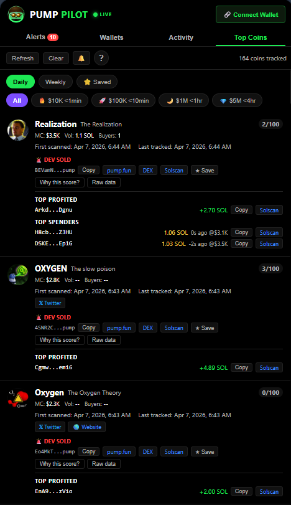
Task: Open DEX link for Eo4MkT...pump
Action: click(148, 451)
